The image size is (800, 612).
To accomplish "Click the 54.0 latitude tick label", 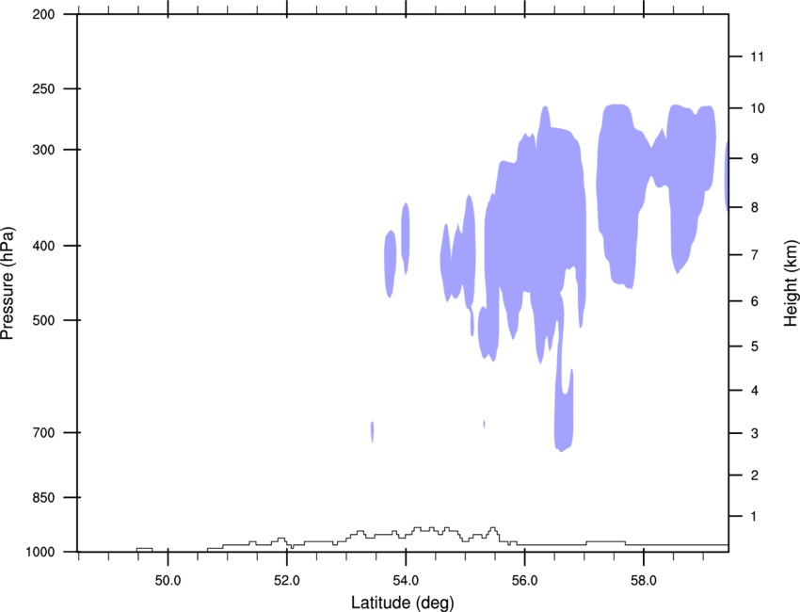I will [406, 581].
